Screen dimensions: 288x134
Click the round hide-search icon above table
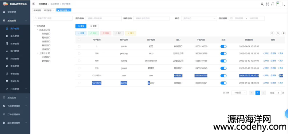[272, 33]
